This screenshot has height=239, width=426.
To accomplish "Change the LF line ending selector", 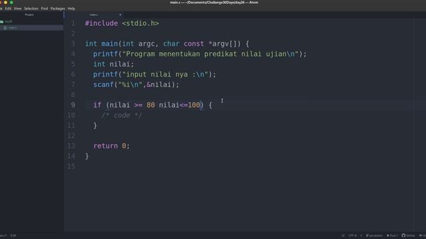I will click(343, 236).
